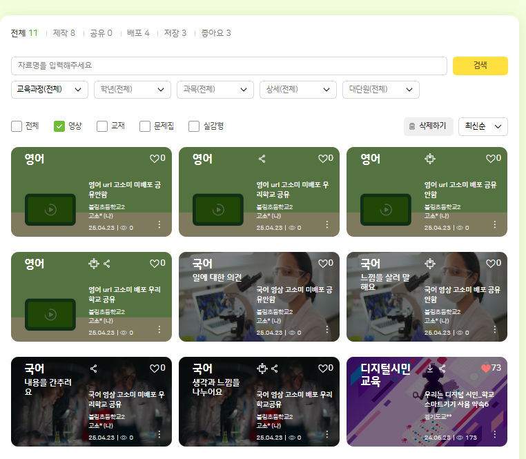Like the '영어 url 고소미 미배포 공유안함' card heart

coord(154,158)
